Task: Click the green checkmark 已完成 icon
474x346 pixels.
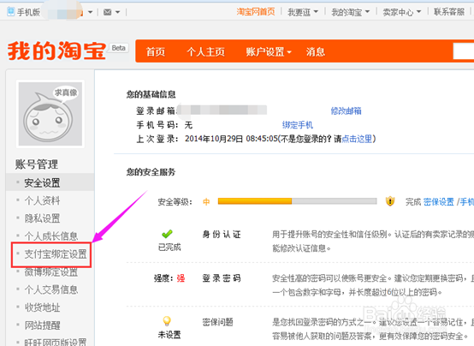Action: (x=167, y=234)
